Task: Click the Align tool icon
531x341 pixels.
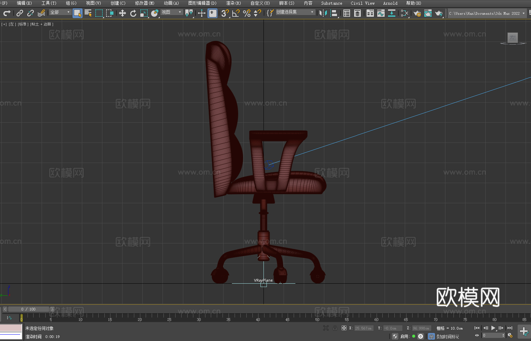Action: tap(334, 13)
